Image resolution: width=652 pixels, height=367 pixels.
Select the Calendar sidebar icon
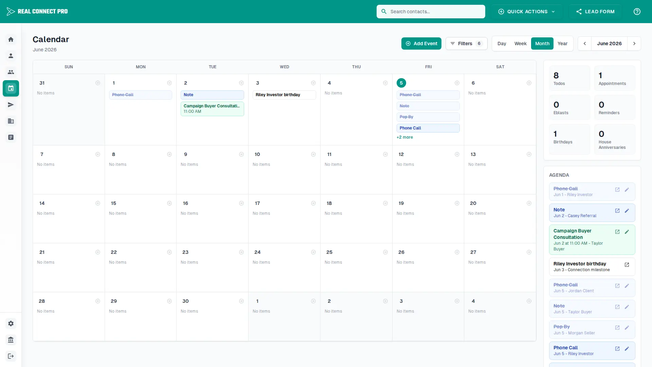coord(11,88)
